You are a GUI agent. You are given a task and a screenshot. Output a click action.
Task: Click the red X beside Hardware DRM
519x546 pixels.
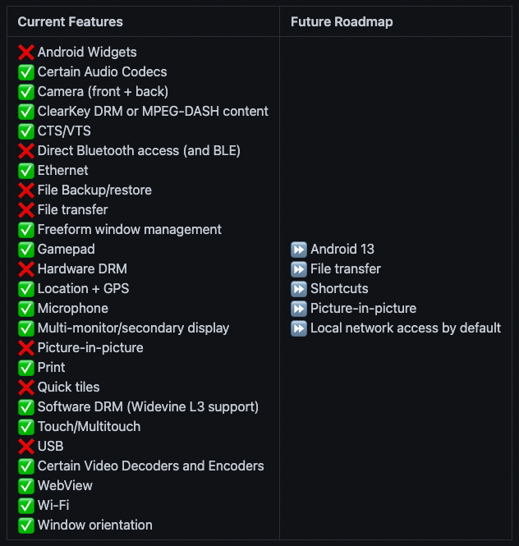click(26, 269)
